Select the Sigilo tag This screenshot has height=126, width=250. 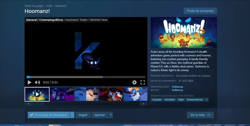[181, 100]
